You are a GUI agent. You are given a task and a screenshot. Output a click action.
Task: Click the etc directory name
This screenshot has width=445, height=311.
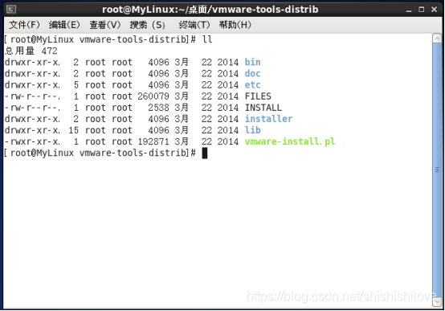pos(252,85)
